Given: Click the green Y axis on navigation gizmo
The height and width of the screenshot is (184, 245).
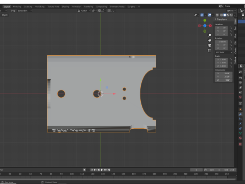Looking at the screenshot, I should [x=205, y=20].
